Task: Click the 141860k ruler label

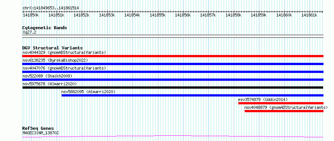Action: (x=284, y=15)
